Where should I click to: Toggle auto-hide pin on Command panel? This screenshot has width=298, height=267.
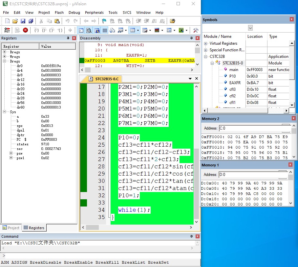point(192,236)
